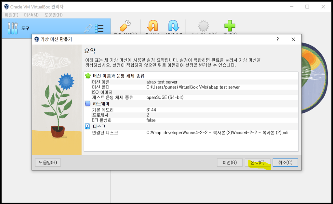Image resolution: width=333 pixels, height=204 pixels.
Task: Open the 머신(M) menu
Action: click(31, 15)
